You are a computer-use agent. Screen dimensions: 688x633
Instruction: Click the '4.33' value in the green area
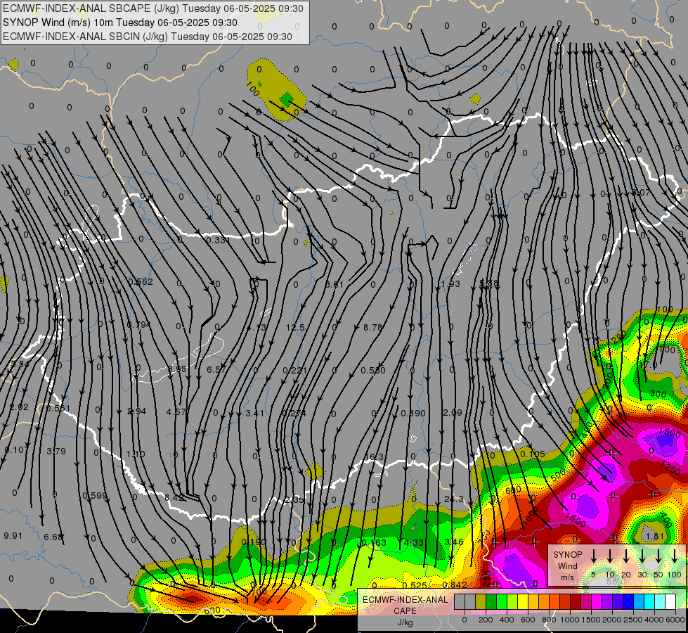click(414, 542)
